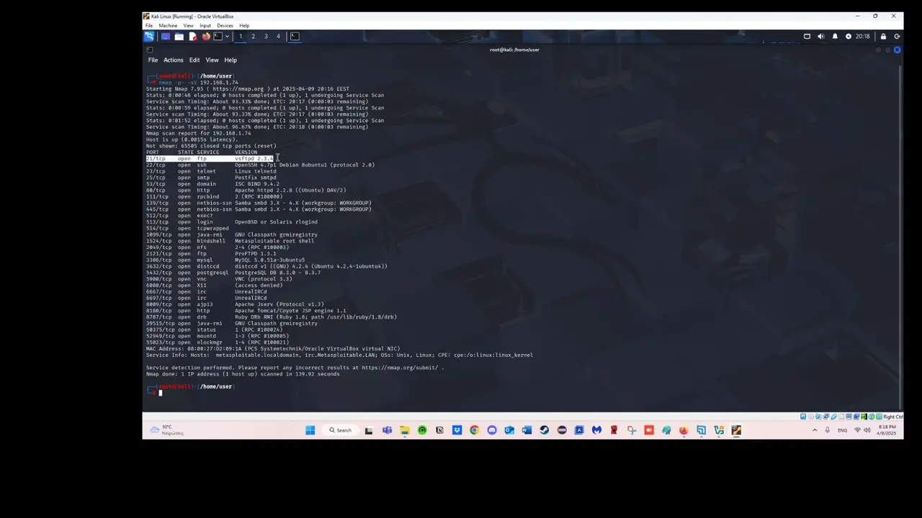Open Microsoft Word from Windows taskbar
The height and width of the screenshot is (518, 922).
pos(527,430)
